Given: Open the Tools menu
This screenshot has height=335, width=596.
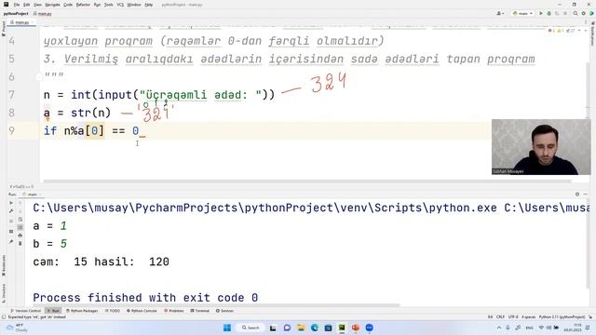Looking at the screenshot, I should coord(109,5).
